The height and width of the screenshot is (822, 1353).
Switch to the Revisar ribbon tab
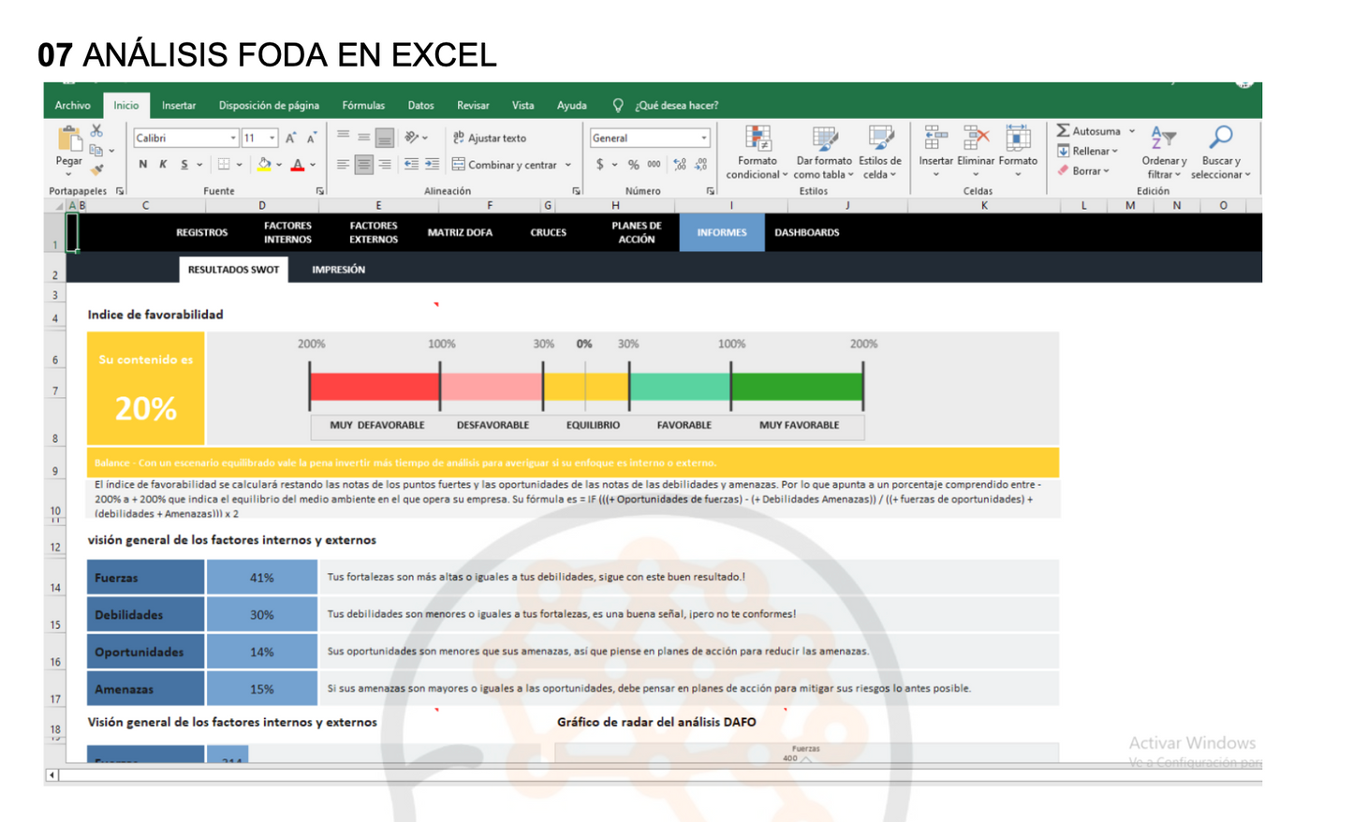coord(473,106)
